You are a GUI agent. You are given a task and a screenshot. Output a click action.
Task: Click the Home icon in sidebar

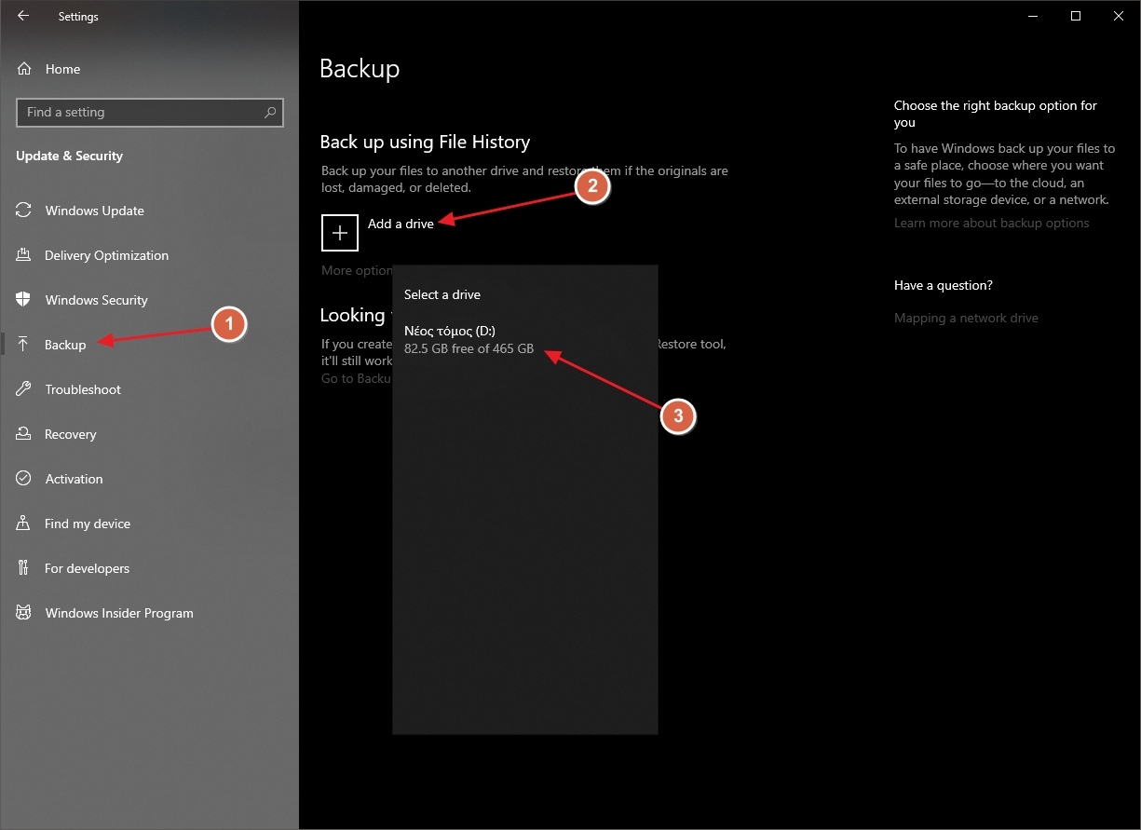(x=24, y=69)
